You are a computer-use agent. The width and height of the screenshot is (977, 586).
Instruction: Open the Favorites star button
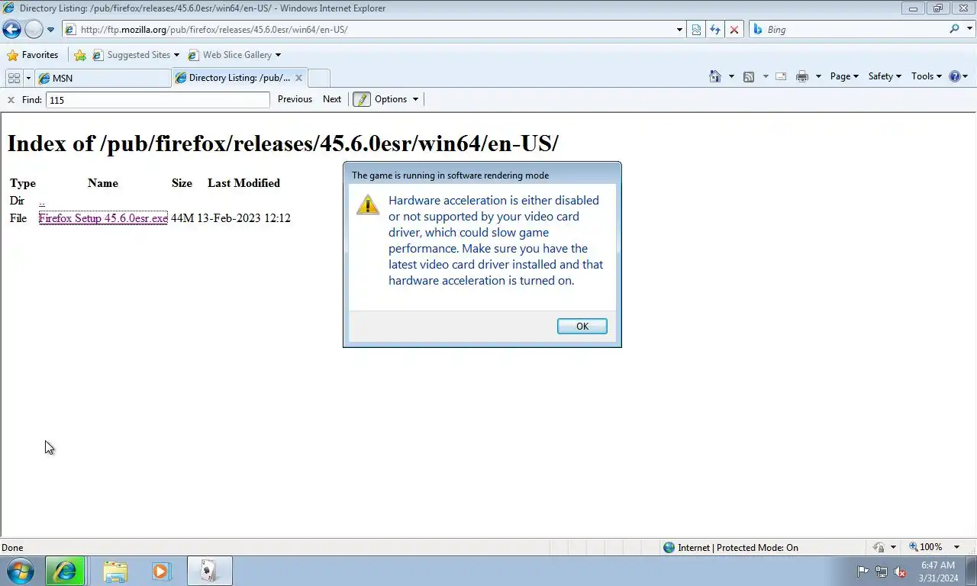coord(33,55)
